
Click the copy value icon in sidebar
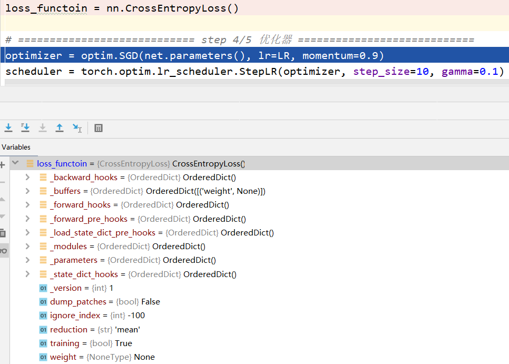pos(3,233)
